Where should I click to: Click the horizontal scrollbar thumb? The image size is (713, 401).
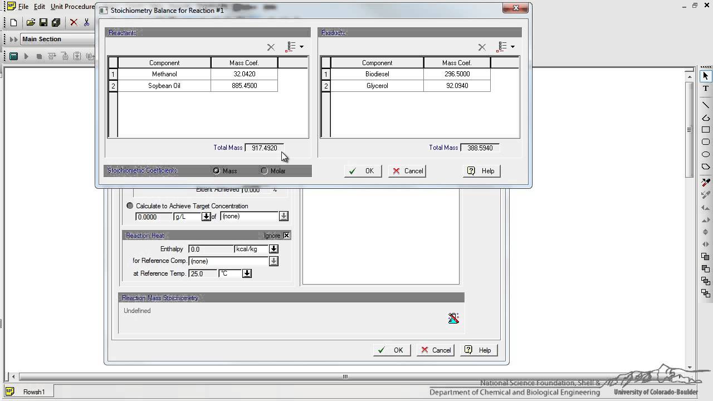[x=345, y=376]
